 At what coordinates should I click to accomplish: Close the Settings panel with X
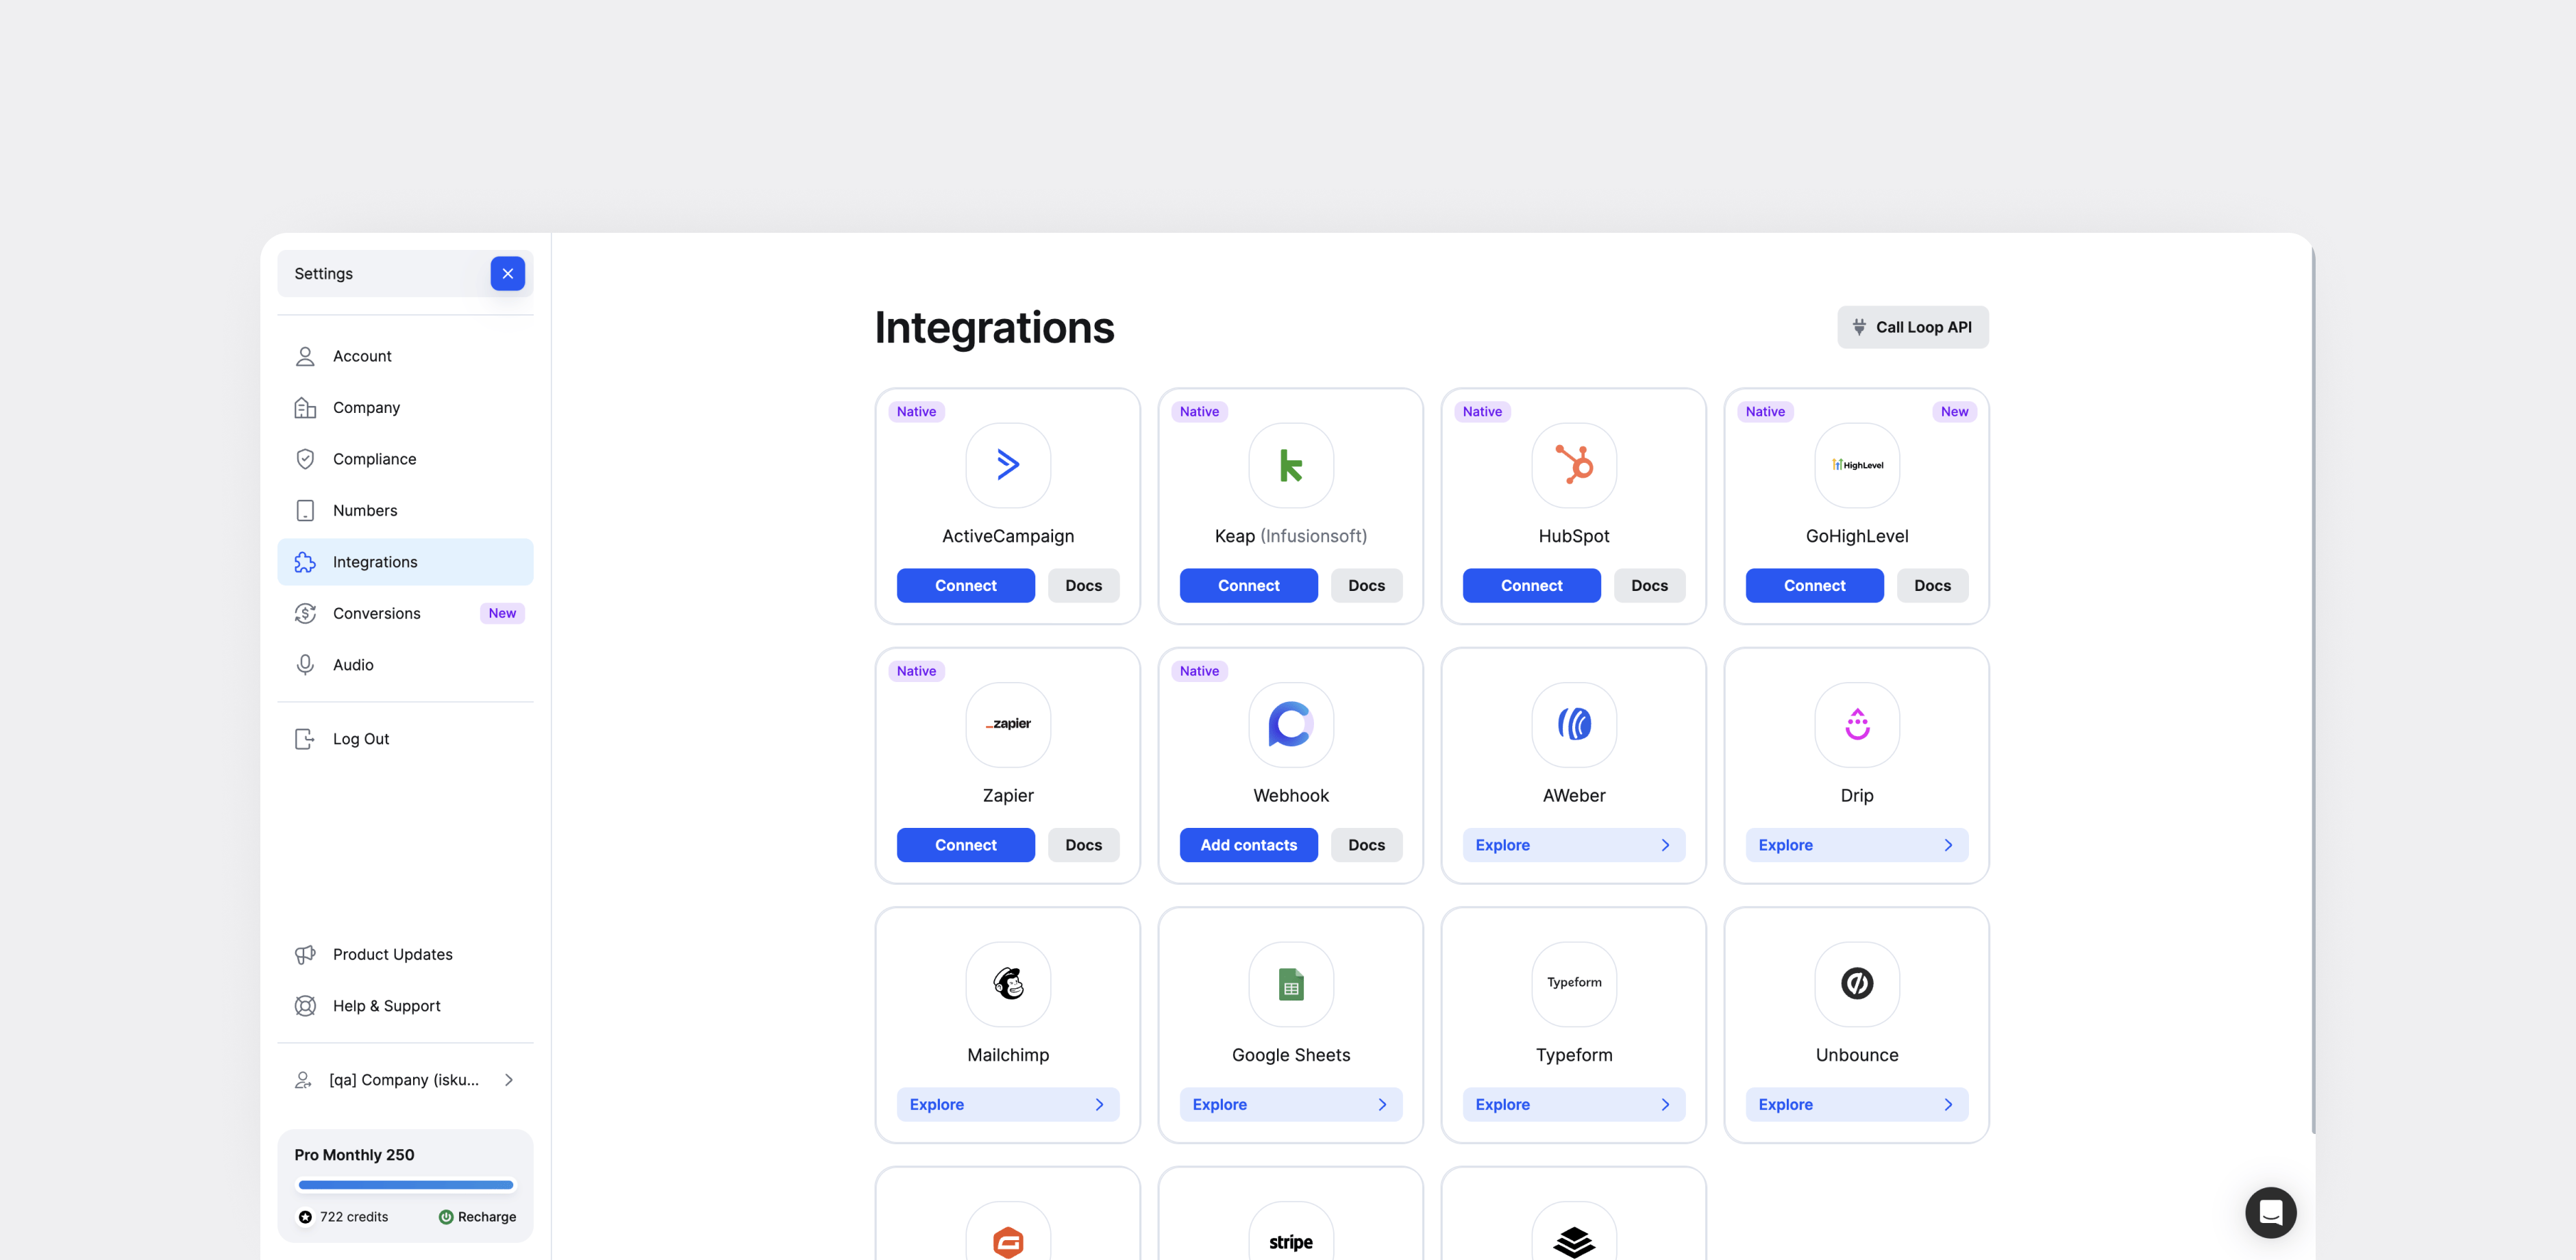pos(507,274)
